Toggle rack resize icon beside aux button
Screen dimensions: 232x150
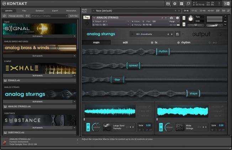coord(228,11)
